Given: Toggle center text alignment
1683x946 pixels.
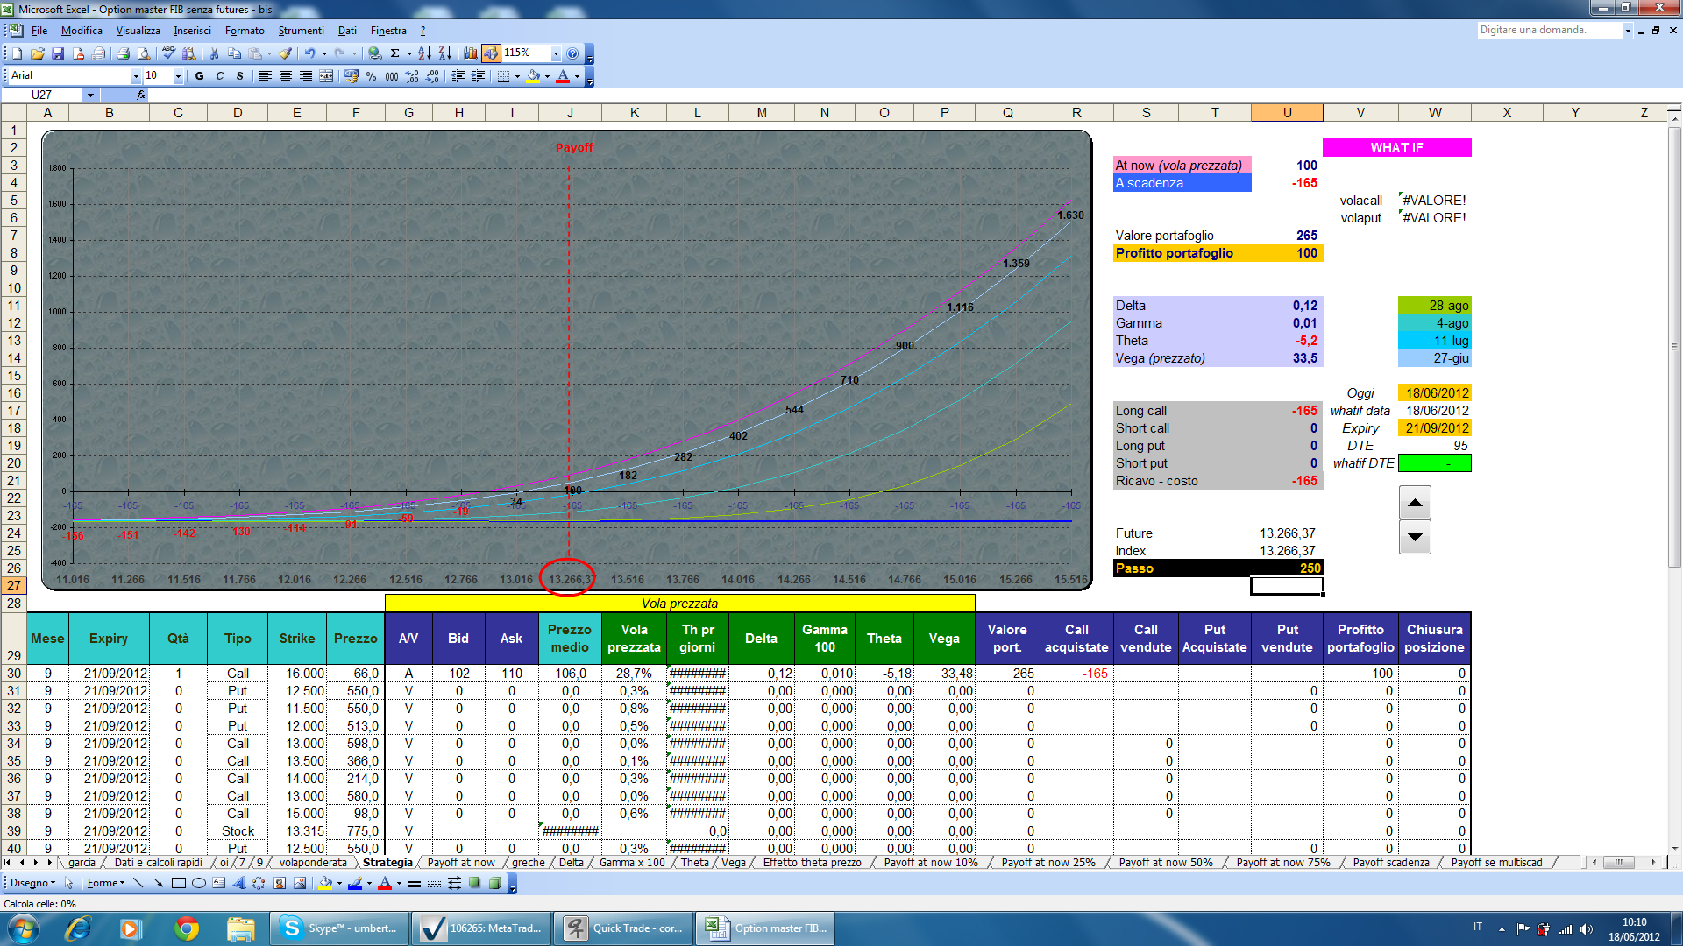Looking at the screenshot, I should click(285, 76).
